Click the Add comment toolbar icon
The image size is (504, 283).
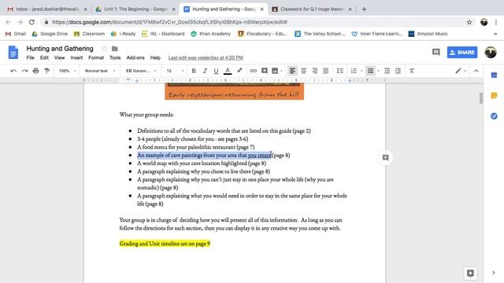pyautogui.click(x=265, y=71)
